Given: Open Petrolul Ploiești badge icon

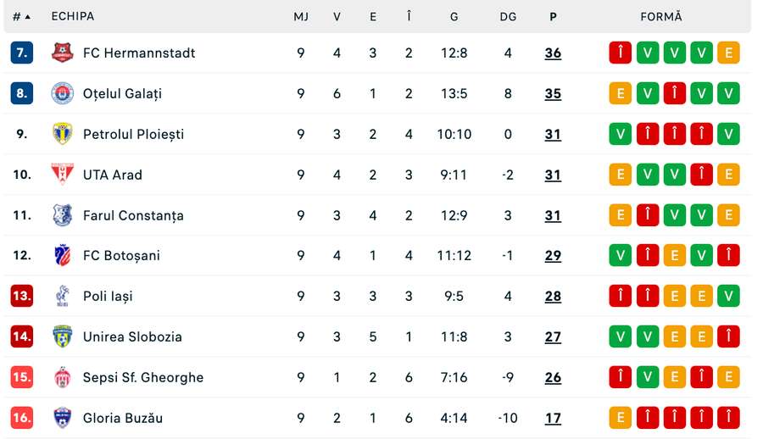Looking at the screenshot, I should (62, 134).
